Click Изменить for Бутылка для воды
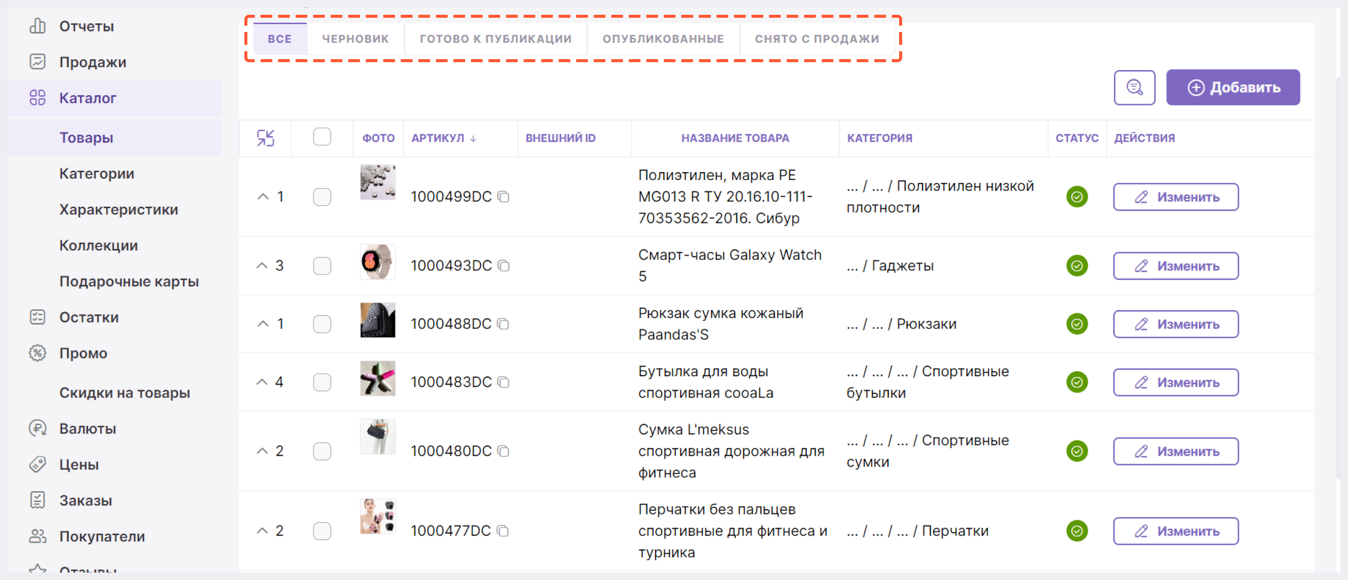Viewport: 1348px width, 580px height. [1176, 383]
